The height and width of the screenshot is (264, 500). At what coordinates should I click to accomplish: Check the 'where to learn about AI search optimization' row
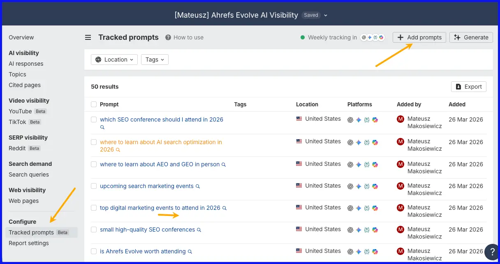click(94, 142)
